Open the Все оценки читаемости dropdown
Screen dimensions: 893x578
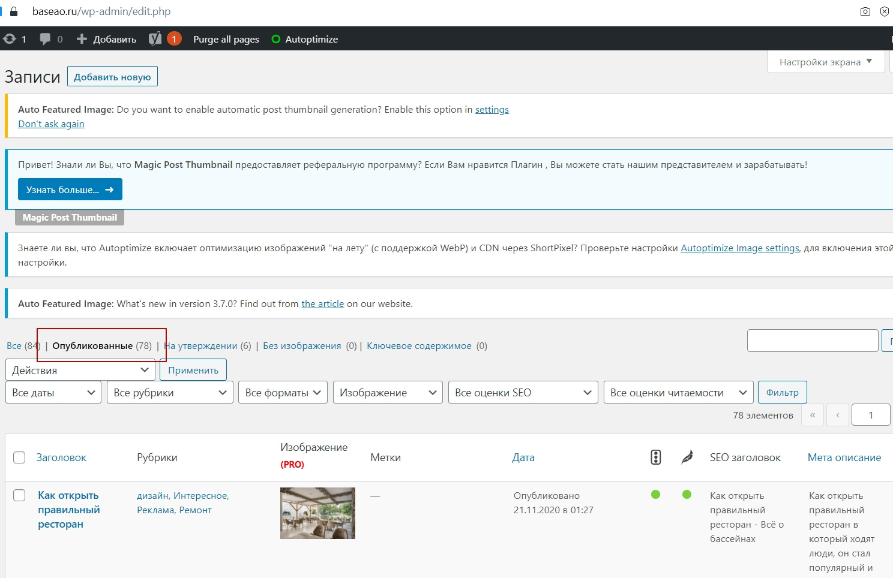679,393
